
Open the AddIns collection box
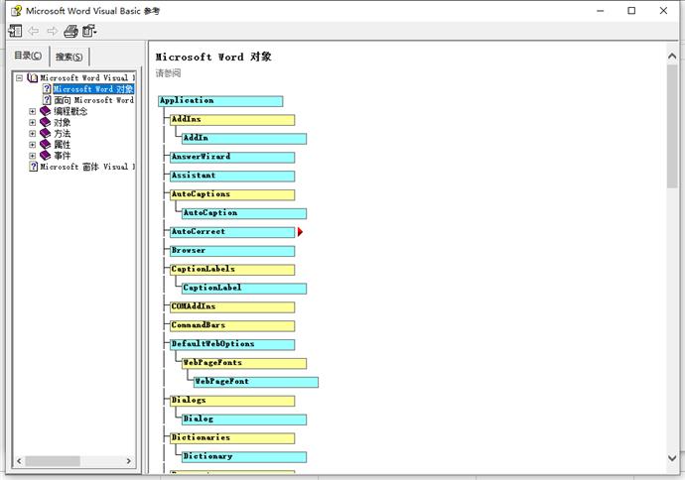(x=232, y=120)
